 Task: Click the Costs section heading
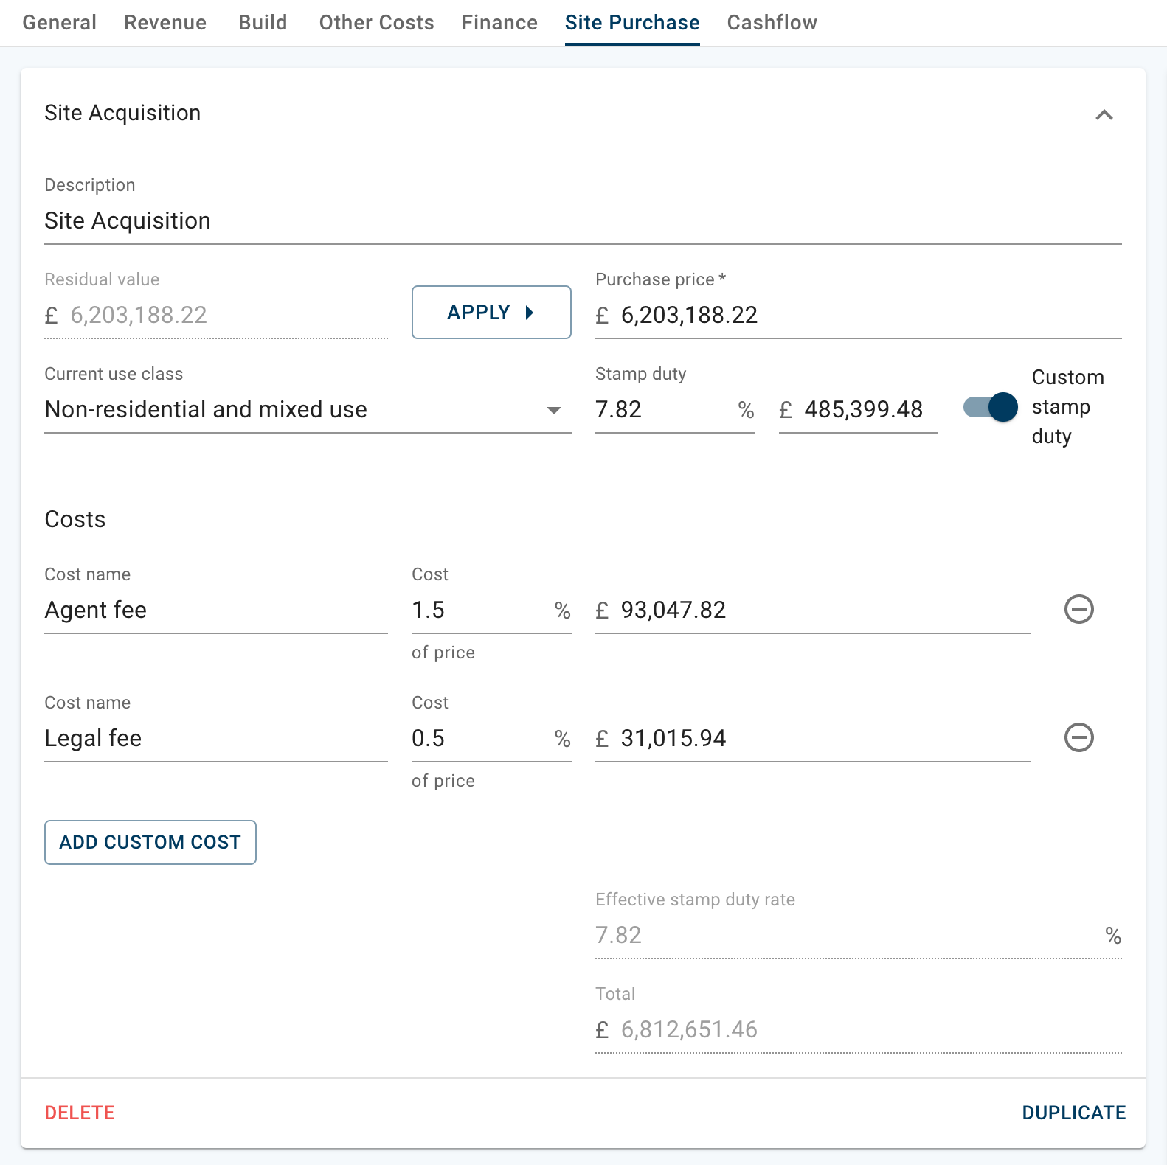pos(75,519)
